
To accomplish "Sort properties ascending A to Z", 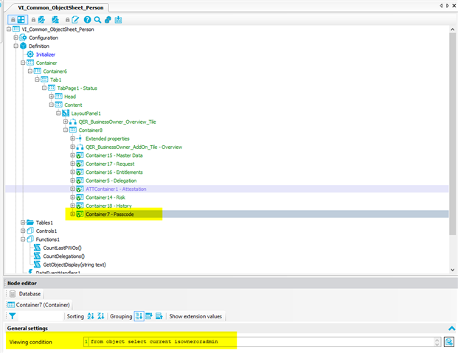I will point(91,316).
